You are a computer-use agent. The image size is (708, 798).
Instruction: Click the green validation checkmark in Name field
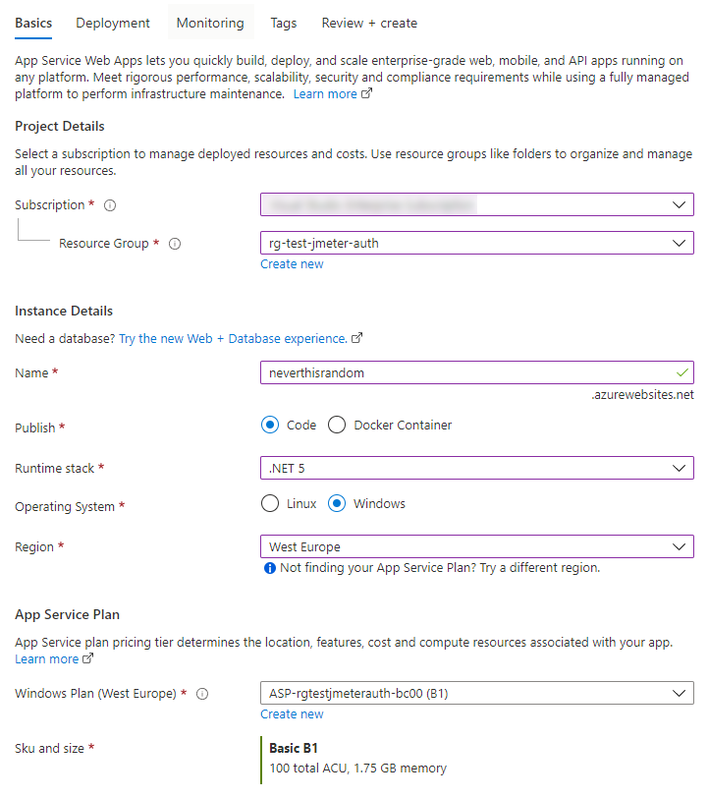(681, 372)
